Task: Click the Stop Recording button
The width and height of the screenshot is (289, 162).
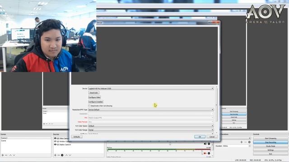Action: pos(270,142)
